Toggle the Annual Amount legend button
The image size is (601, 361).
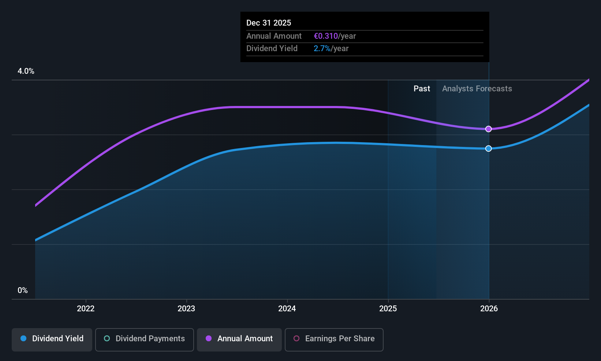[x=239, y=340]
